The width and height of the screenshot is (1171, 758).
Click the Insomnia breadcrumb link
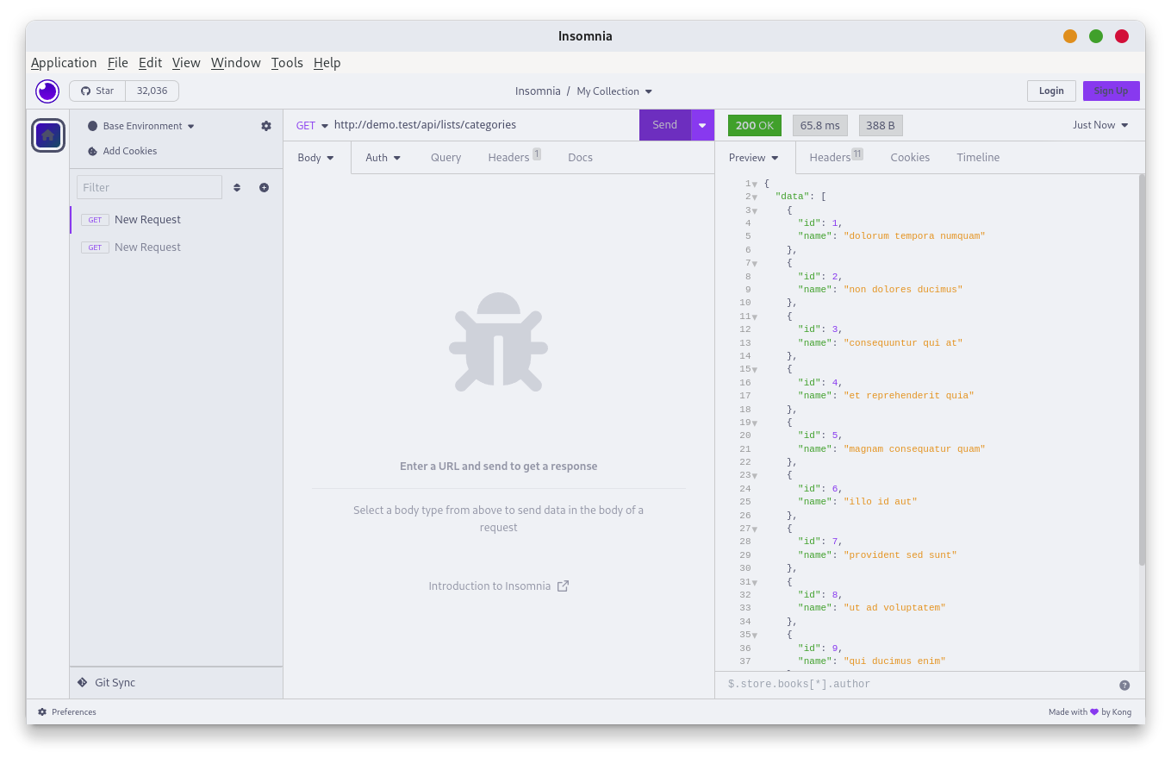coord(538,91)
